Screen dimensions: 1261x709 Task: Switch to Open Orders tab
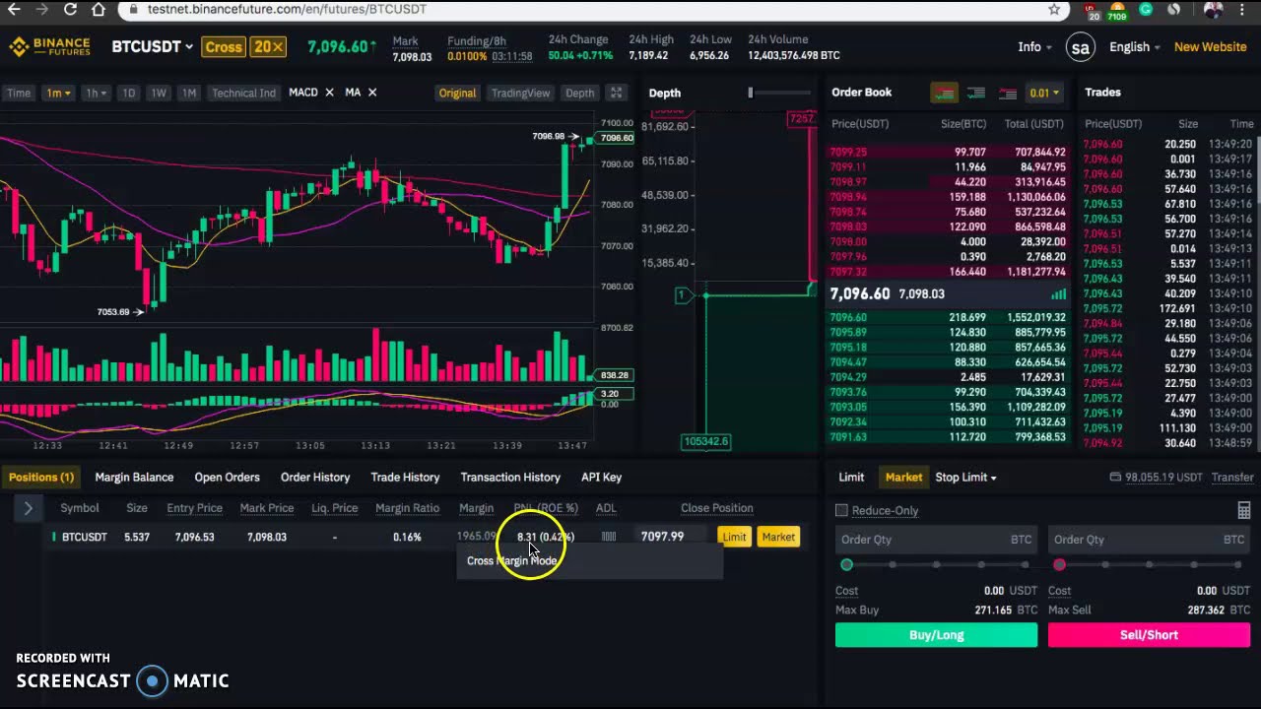point(227,477)
